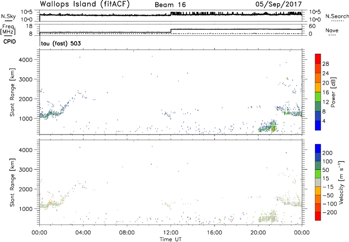Click the '12:00' time axis tick label
Viewport: 349px width, 242px height.
click(171, 233)
